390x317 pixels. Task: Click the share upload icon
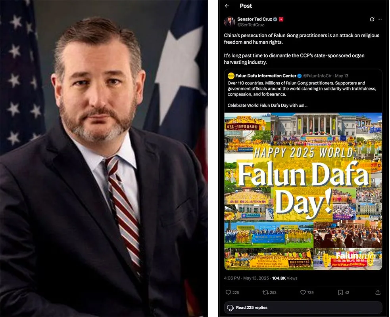pyautogui.click(x=378, y=292)
